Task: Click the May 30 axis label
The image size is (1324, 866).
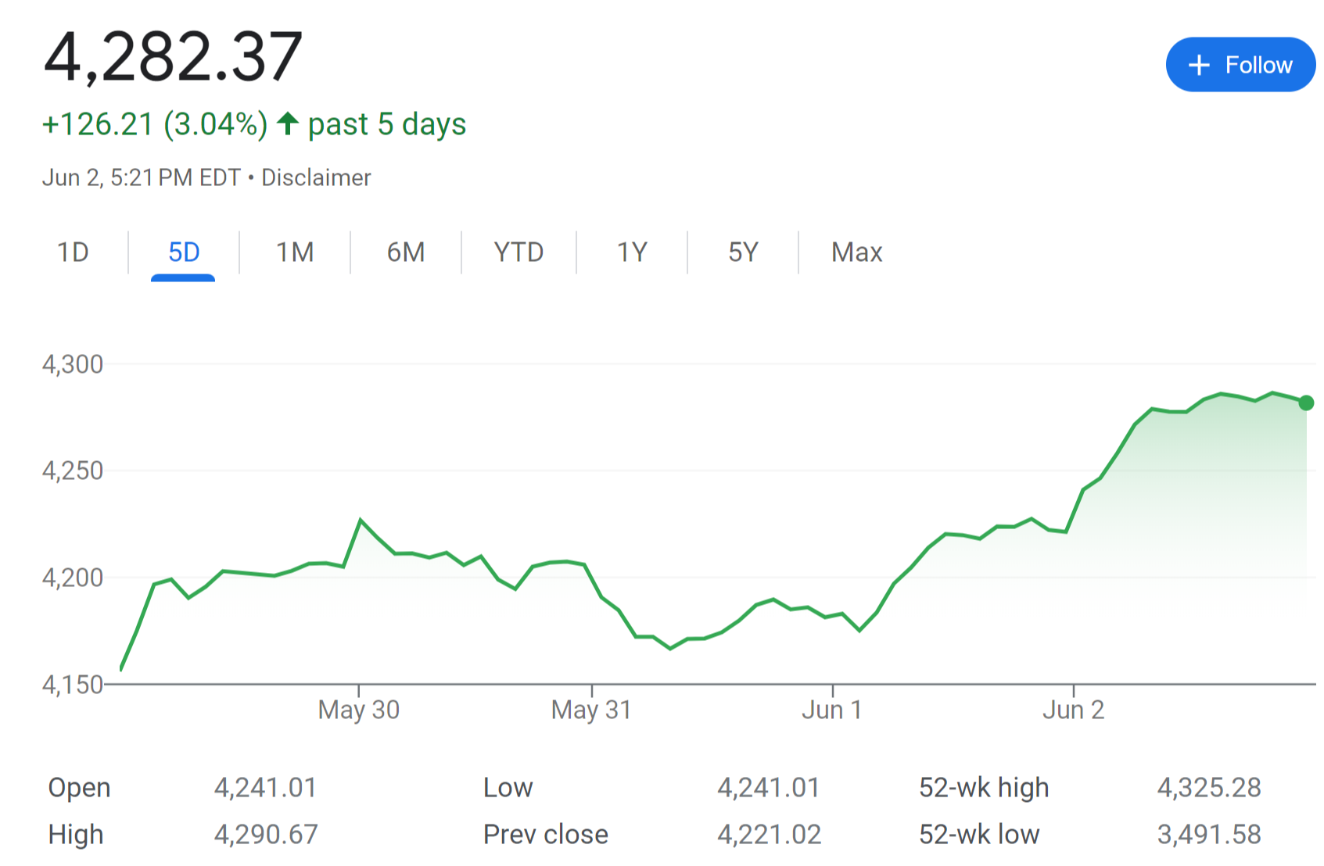Action: tap(358, 710)
